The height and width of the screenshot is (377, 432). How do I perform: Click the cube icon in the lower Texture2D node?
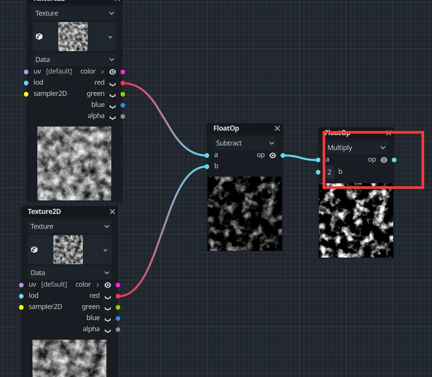point(34,250)
